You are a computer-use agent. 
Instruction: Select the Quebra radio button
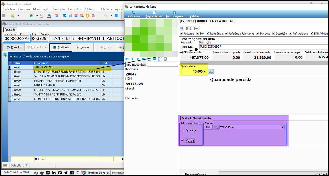183,131
